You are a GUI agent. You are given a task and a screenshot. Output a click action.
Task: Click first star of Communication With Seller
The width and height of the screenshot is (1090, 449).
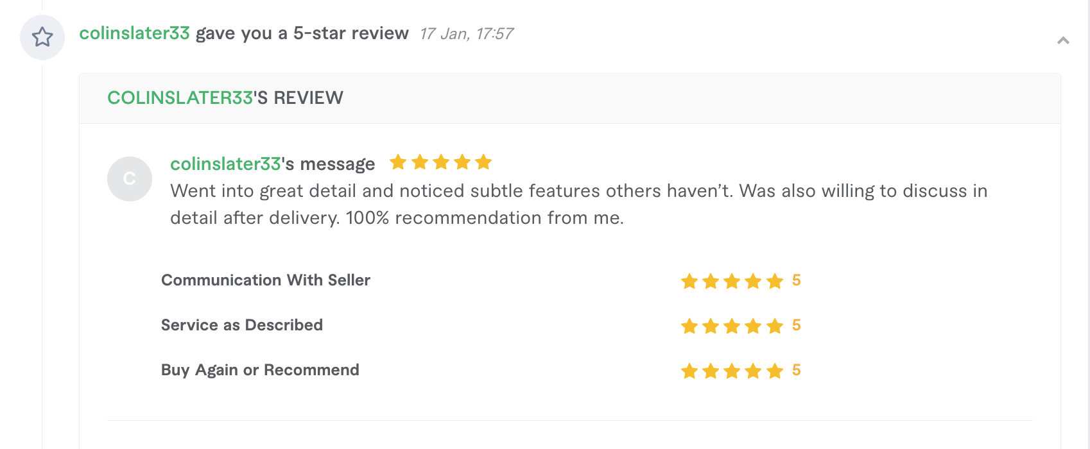click(x=689, y=281)
